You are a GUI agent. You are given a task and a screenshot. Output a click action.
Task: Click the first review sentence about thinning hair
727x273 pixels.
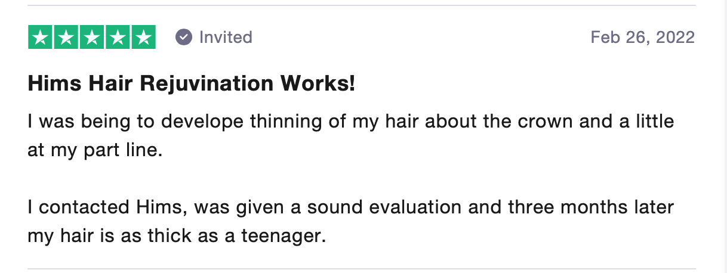(x=351, y=135)
